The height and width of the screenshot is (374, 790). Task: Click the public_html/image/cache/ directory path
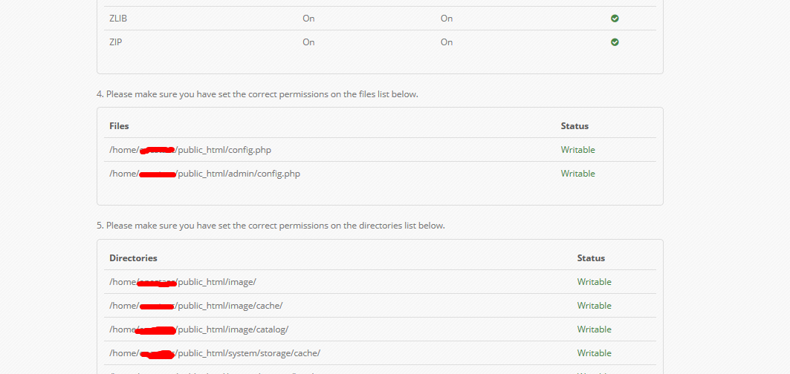[x=196, y=306]
